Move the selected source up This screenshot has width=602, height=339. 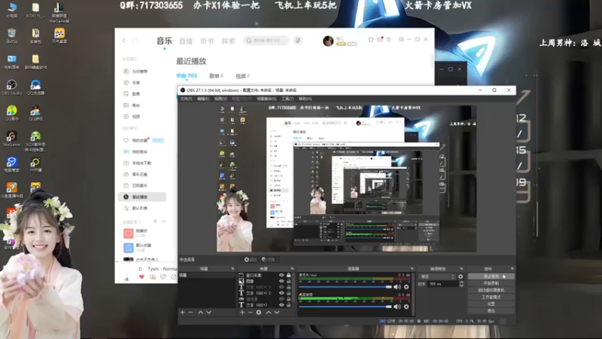coord(269,313)
